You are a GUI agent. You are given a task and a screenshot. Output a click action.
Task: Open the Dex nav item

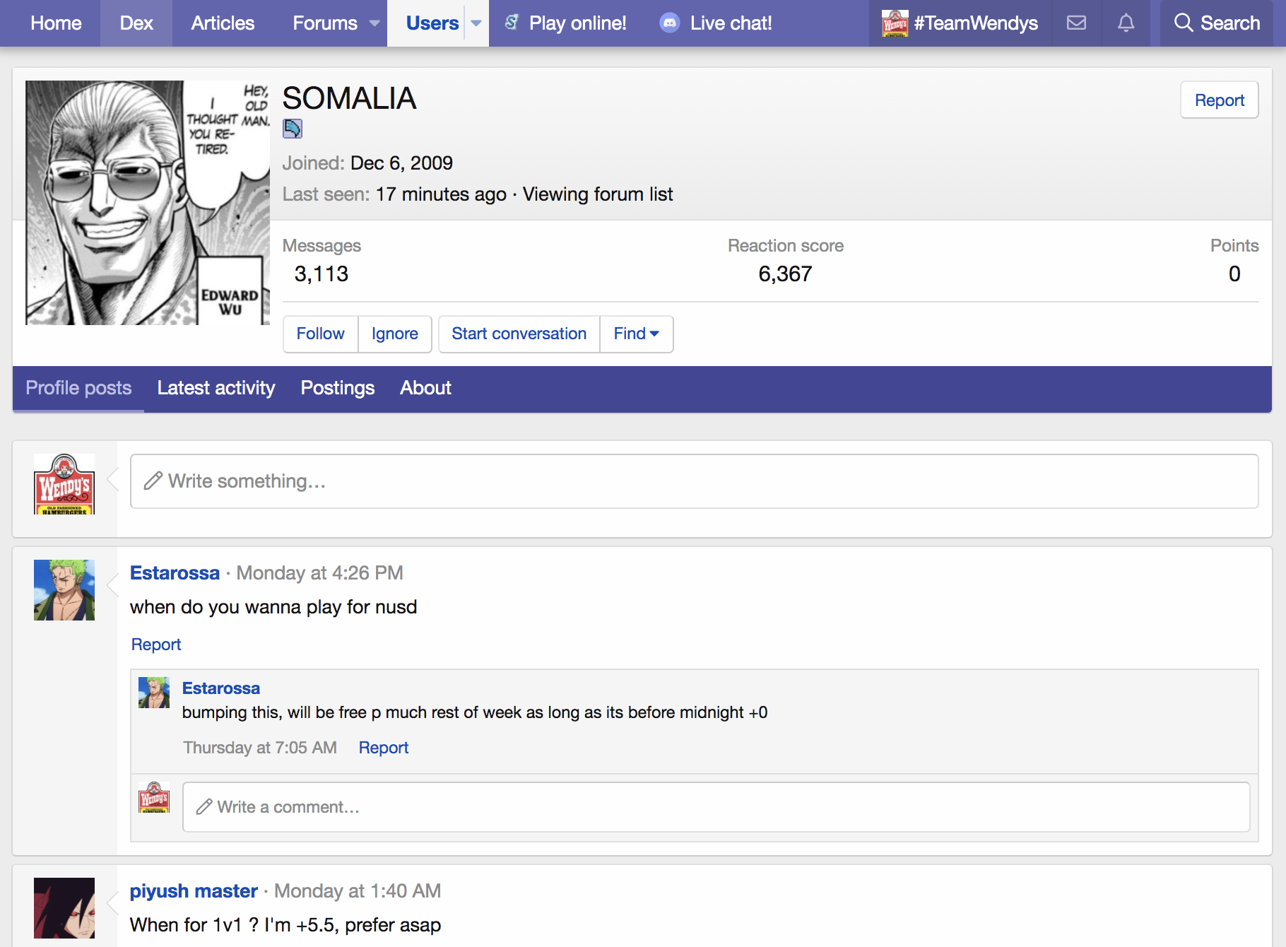coord(136,23)
